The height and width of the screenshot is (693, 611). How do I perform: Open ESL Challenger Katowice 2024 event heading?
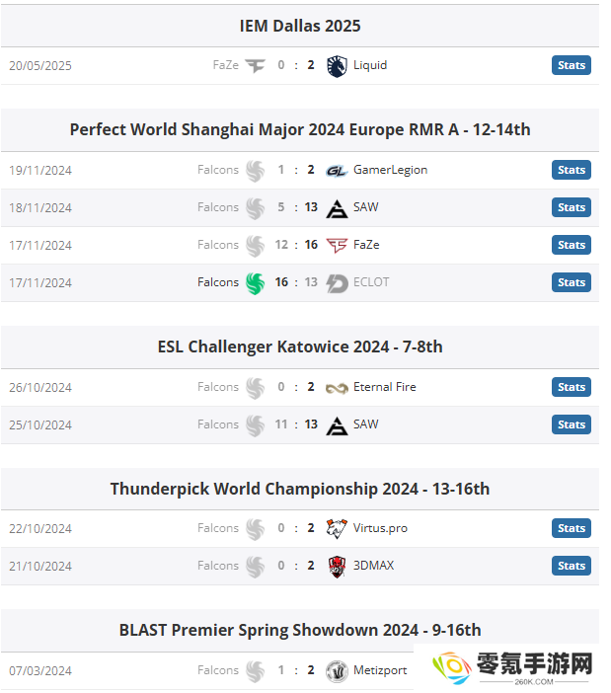(300, 346)
